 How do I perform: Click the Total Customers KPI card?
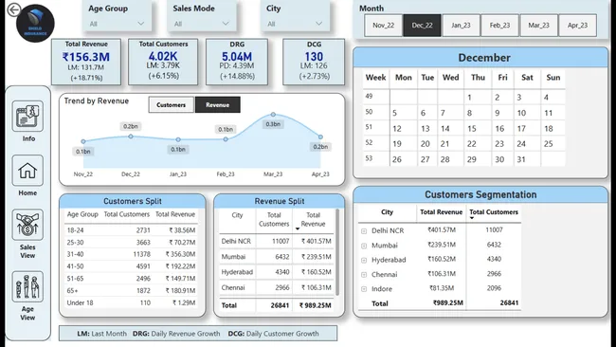pos(163,62)
